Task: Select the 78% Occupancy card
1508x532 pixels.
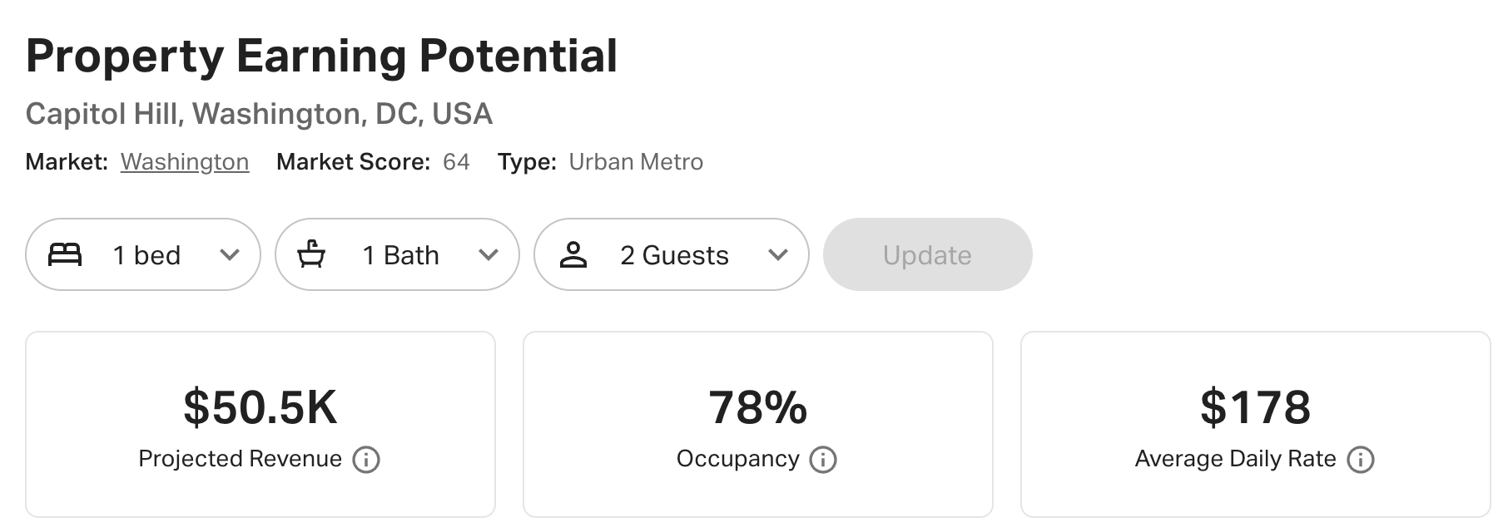Action: pyautogui.click(x=758, y=425)
